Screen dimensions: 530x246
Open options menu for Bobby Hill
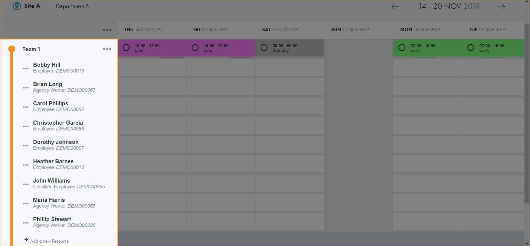pos(26,68)
